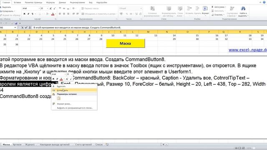Viewport: 267px width, 150px height.
Task: Expand the Автосумма dropdown arrow
Action: tap(225, 7)
